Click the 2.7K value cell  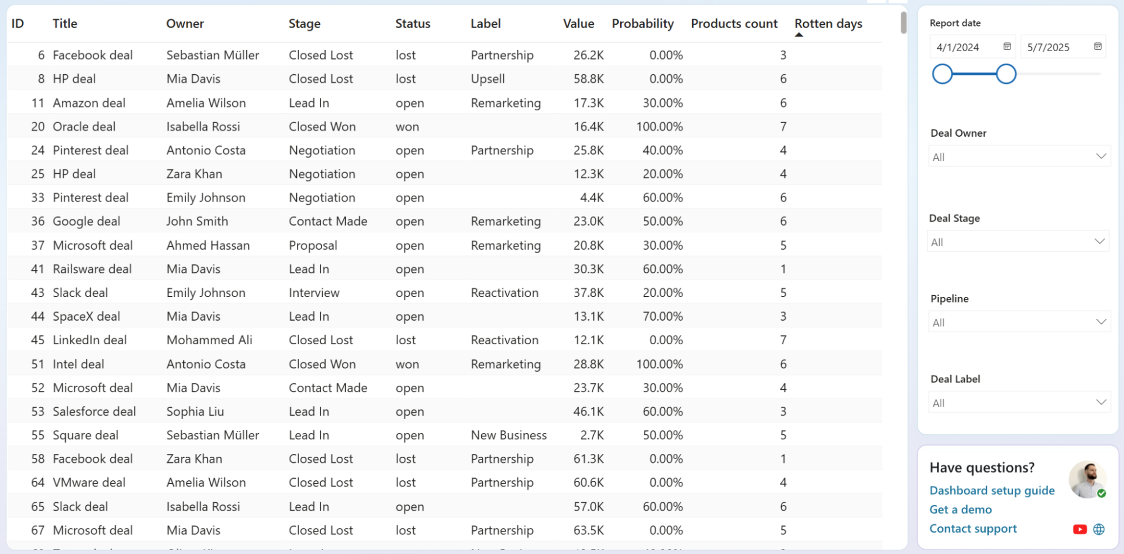pos(592,435)
